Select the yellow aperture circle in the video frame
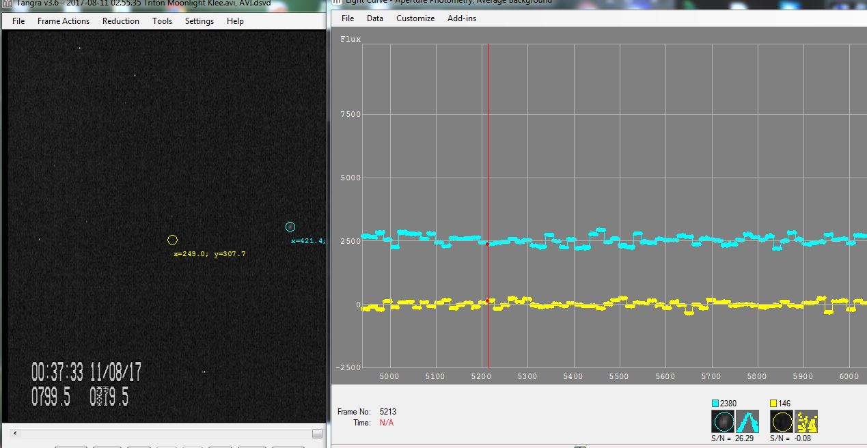This screenshot has height=448, width=867. click(x=172, y=240)
